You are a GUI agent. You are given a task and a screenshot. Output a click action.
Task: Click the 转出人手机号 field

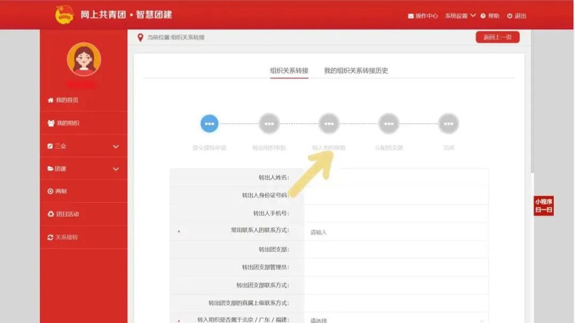click(396, 213)
